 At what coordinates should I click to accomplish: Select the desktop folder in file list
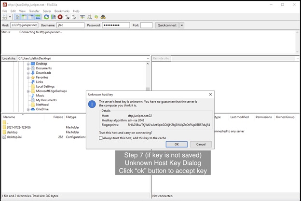[12, 132]
